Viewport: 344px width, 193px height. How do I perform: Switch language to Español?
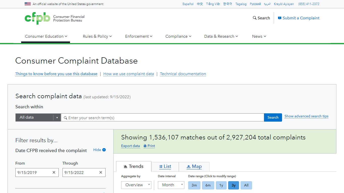(x=188, y=4)
